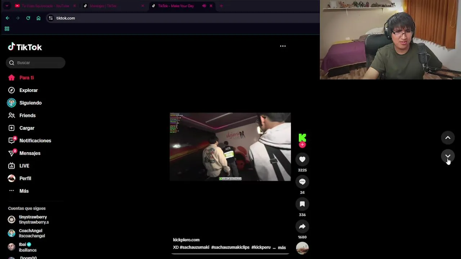This screenshot has width=461, height=259.
Task: Open comments with speech bubble icon
Action: [x=302, y=182]
